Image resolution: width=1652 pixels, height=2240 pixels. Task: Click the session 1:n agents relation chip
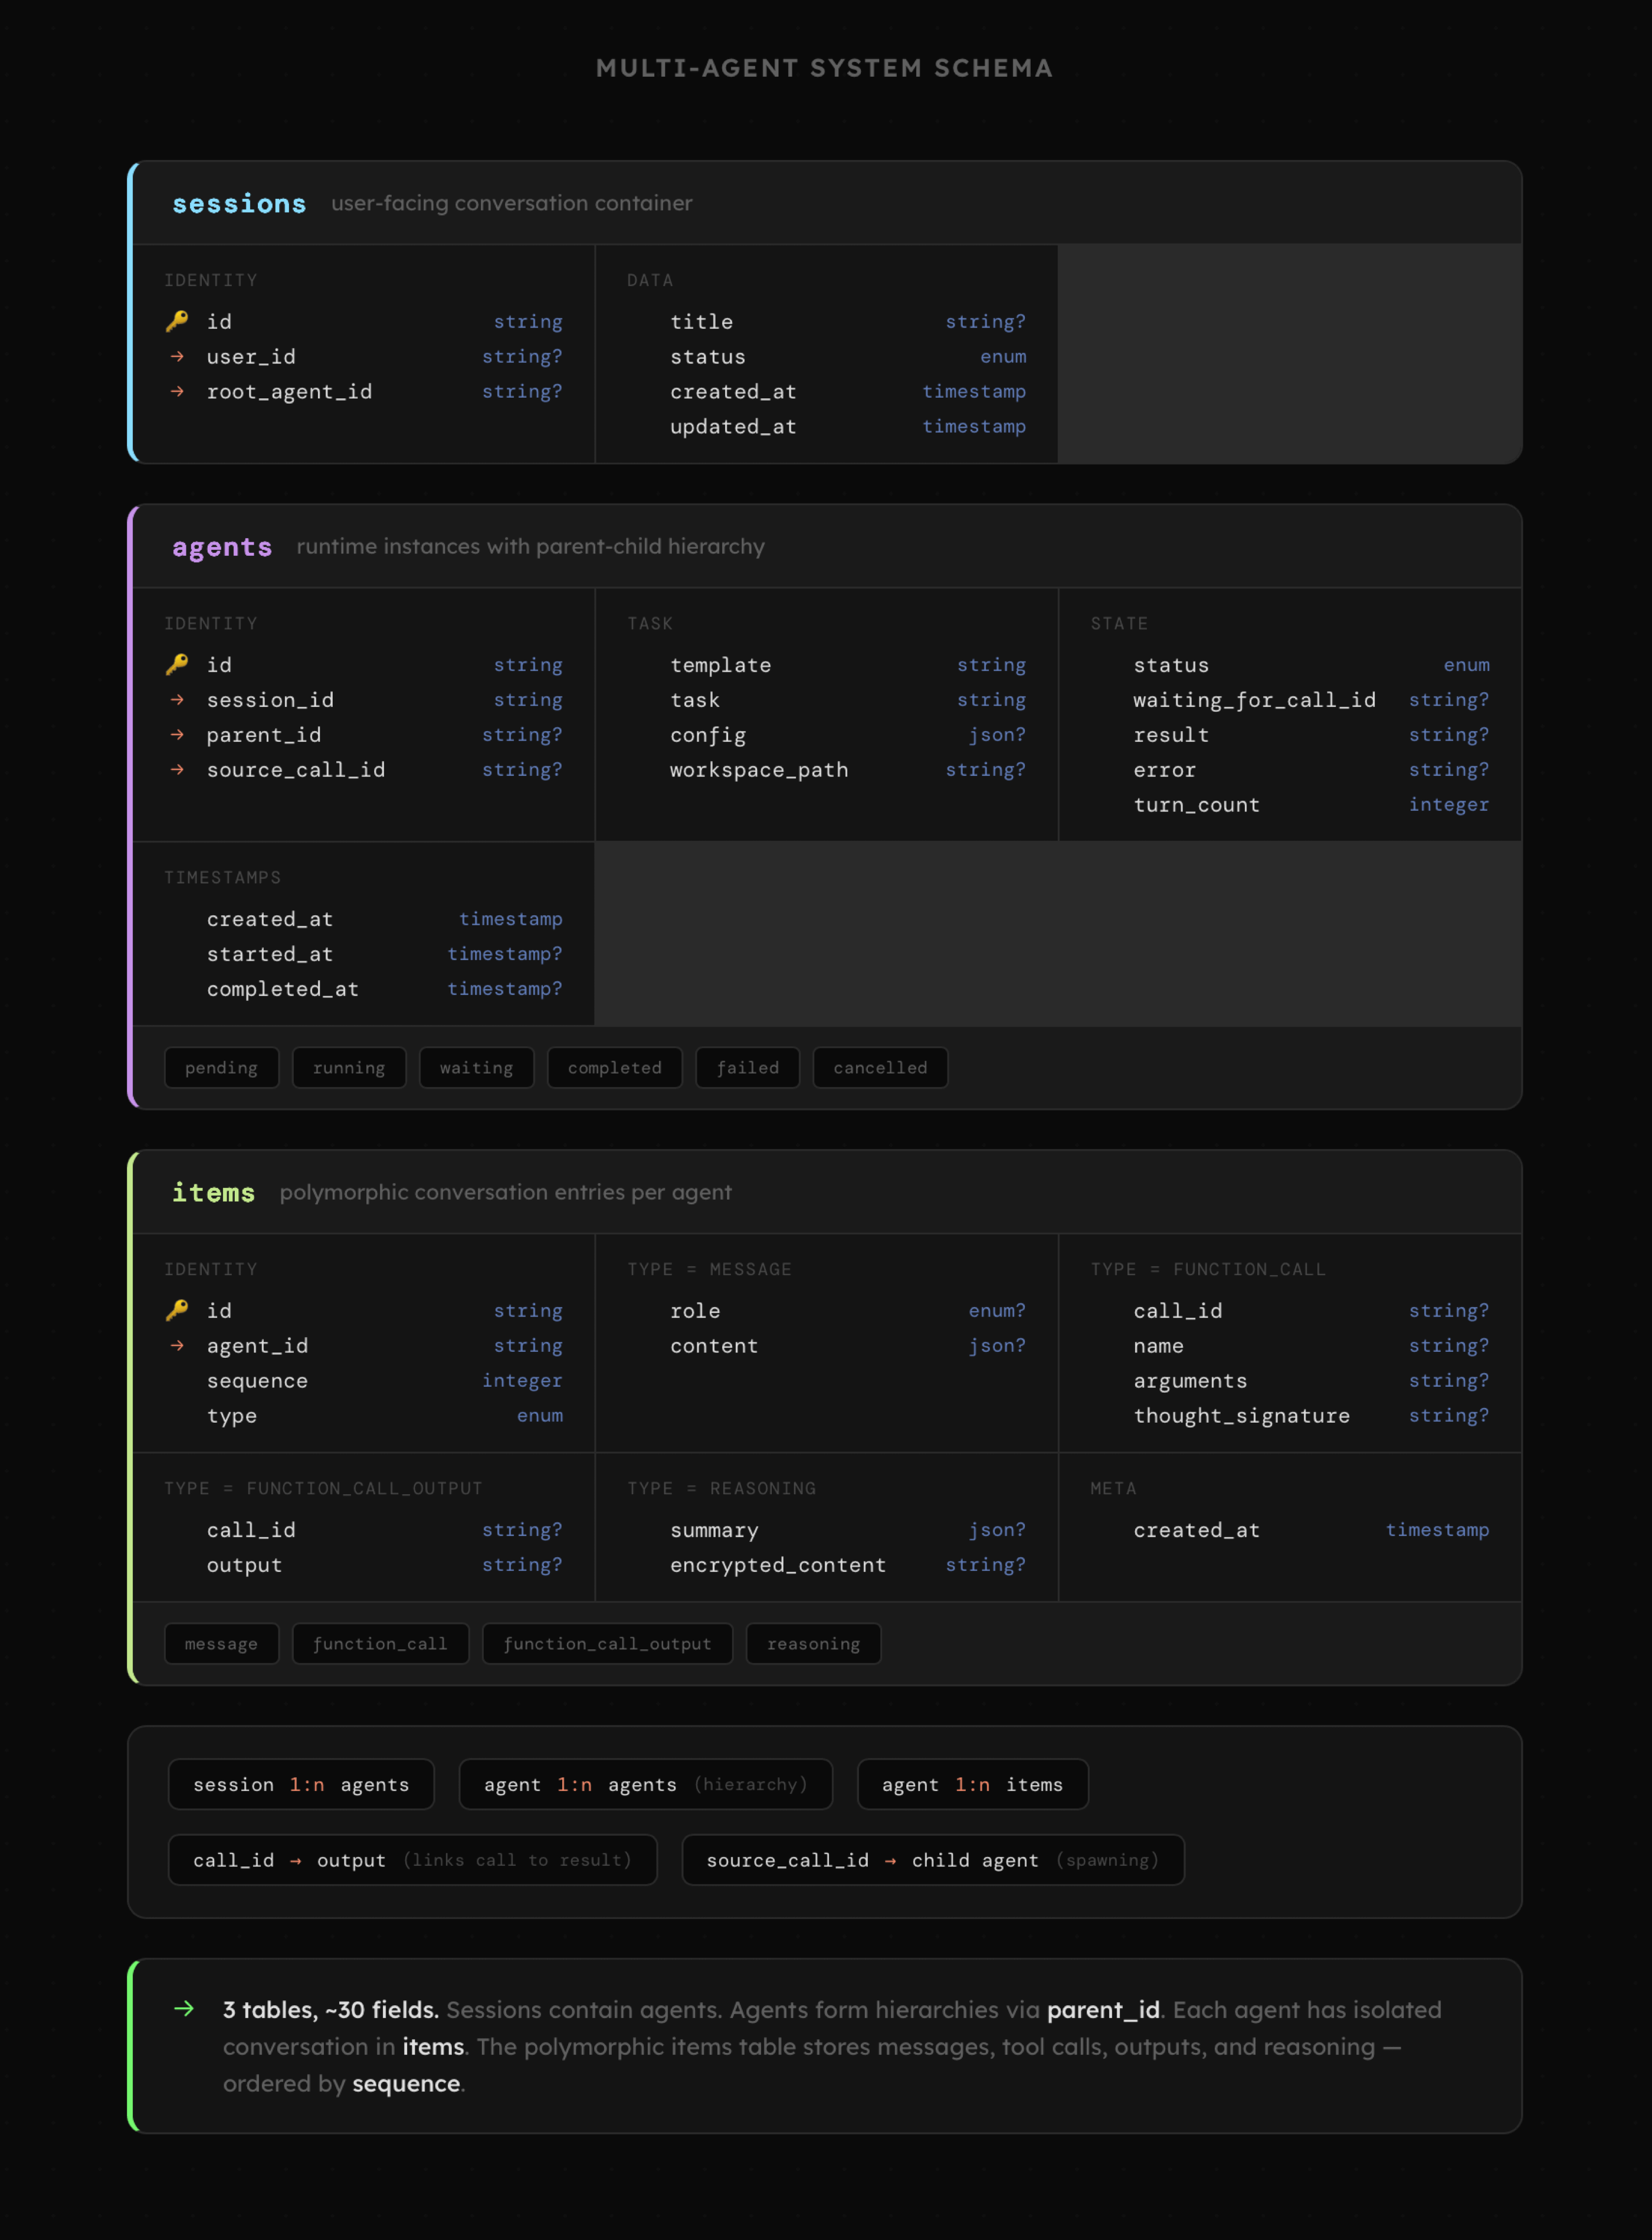(301, 1785)
